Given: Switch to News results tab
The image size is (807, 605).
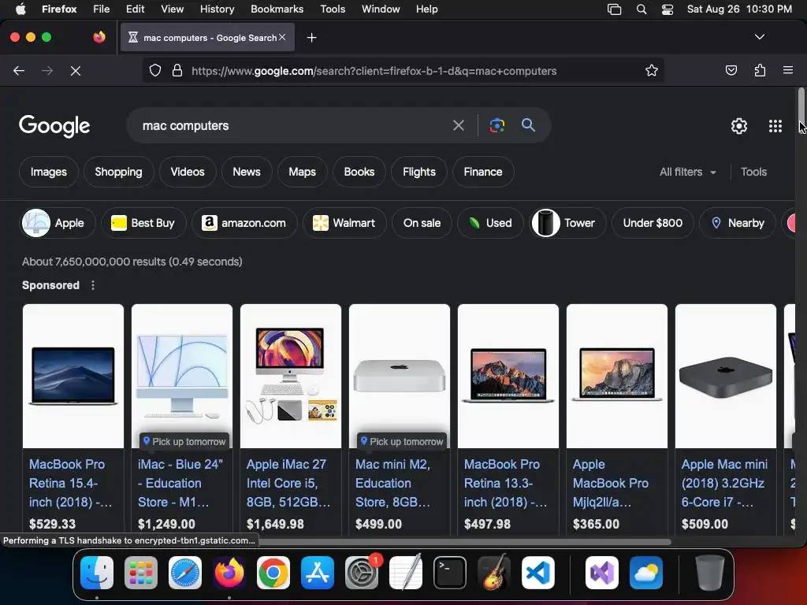Looking at the screenshot, I should click(x=247, y=172).
